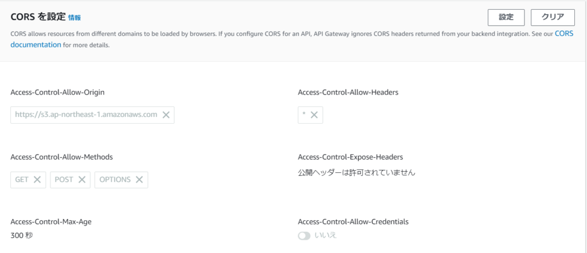587x253 pixels.
Task: Click the OPTIONS method label
Action: pyautogui.click(x=115, y=179)
